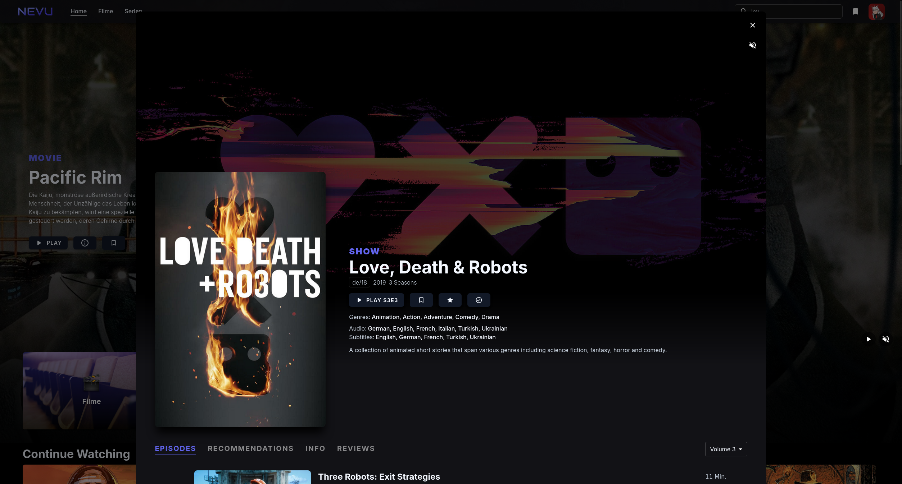The height and width of the screenshot is (484, 902).
Task: Unmute the show trailer audio in the modal
Action: (x=752, y=45)
